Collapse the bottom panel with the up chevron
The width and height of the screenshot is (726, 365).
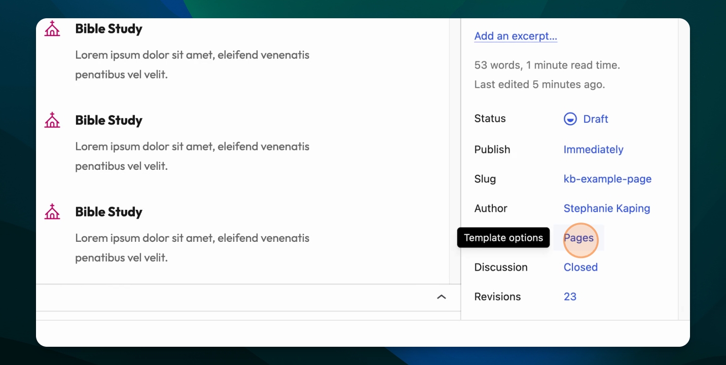click(442, 297)
